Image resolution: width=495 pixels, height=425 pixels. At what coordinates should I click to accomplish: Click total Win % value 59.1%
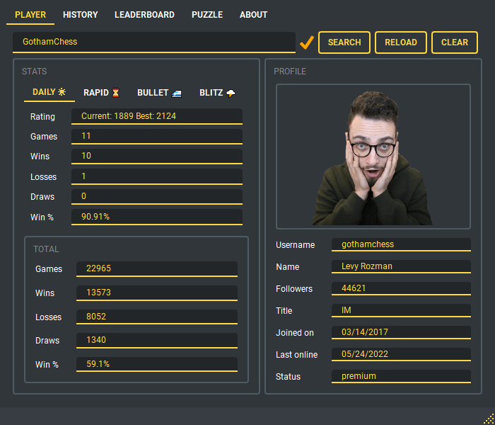[x=157, y=364]
